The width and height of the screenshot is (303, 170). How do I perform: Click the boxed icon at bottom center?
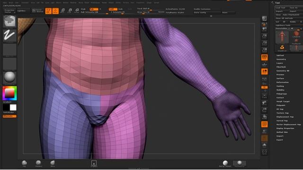[x=94, y=163]
